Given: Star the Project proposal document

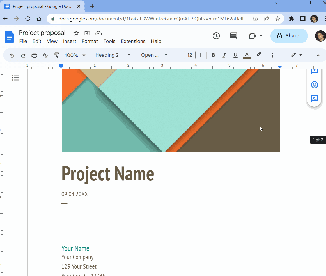Looking at the screenshot, I should pyautogui.click(x=76, y=33).
